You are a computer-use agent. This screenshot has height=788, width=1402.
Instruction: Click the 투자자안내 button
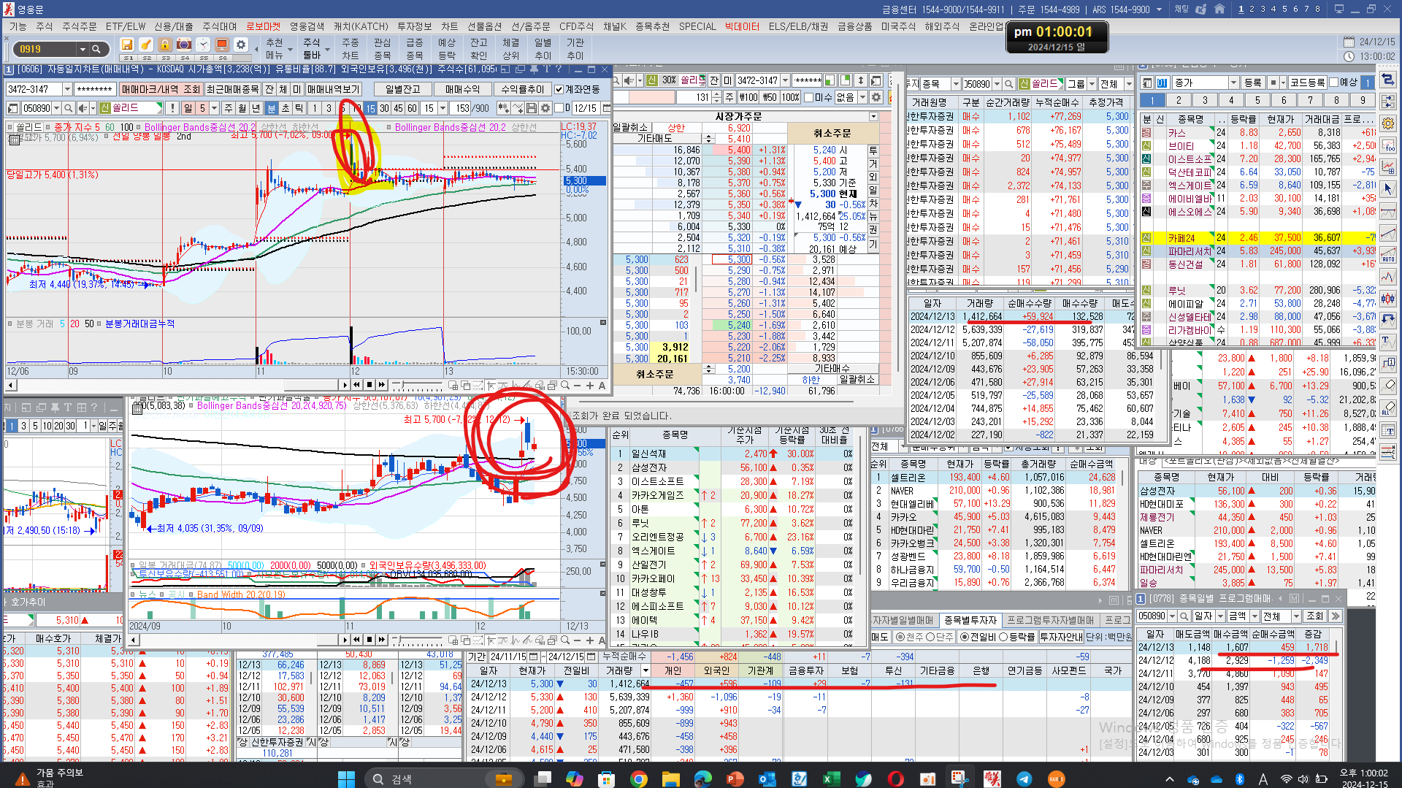point(1061,637)
